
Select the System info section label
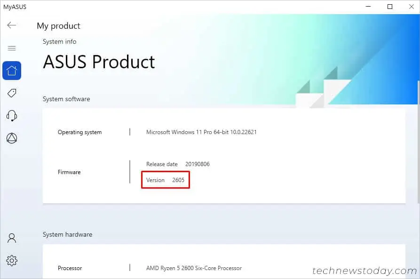coord(59,41)
